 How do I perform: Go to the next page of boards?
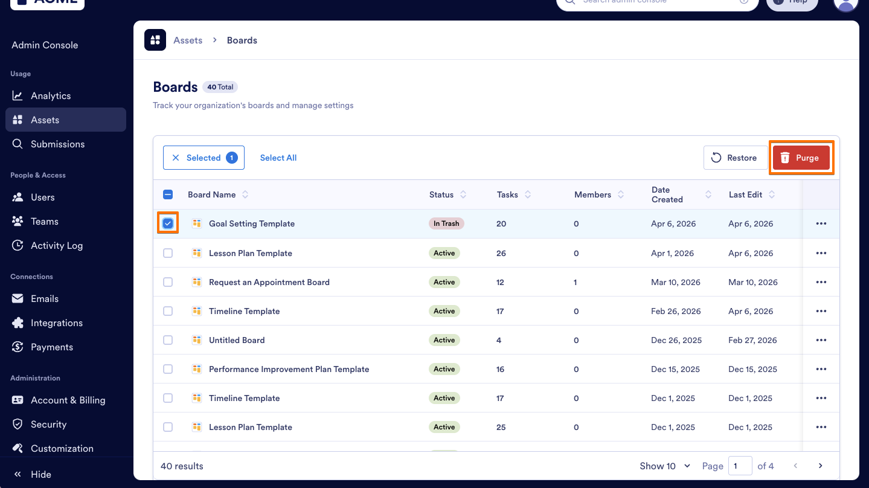click(x=820, y=466)
